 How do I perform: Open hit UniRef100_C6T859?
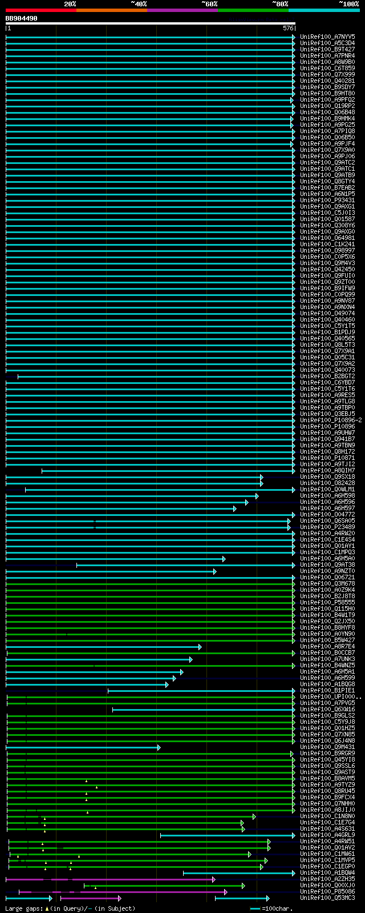click(327, 68)
